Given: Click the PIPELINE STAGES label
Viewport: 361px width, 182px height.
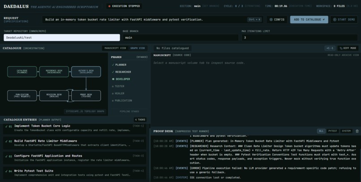Looking at the screenshot, I should pos(129,111).
